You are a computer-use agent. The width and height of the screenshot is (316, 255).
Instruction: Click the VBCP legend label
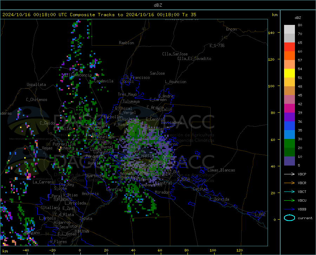click(x=302, y=174)
